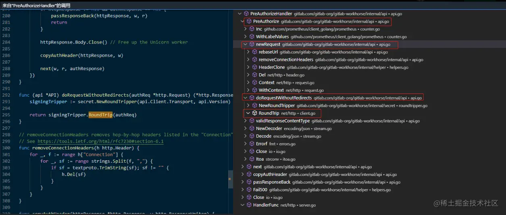Viewport: 506px width, 215px height.
Task: Collapse the RoundTrip net/http node
Action: [x=248, y=113]
